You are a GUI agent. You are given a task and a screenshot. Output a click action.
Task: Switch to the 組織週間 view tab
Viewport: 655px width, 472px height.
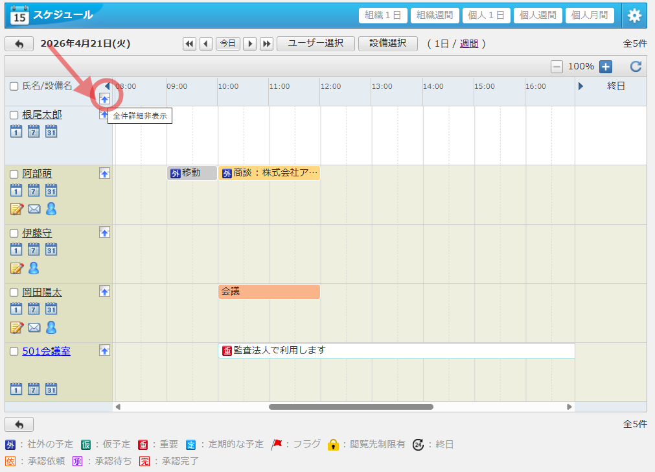click(435, 16)
